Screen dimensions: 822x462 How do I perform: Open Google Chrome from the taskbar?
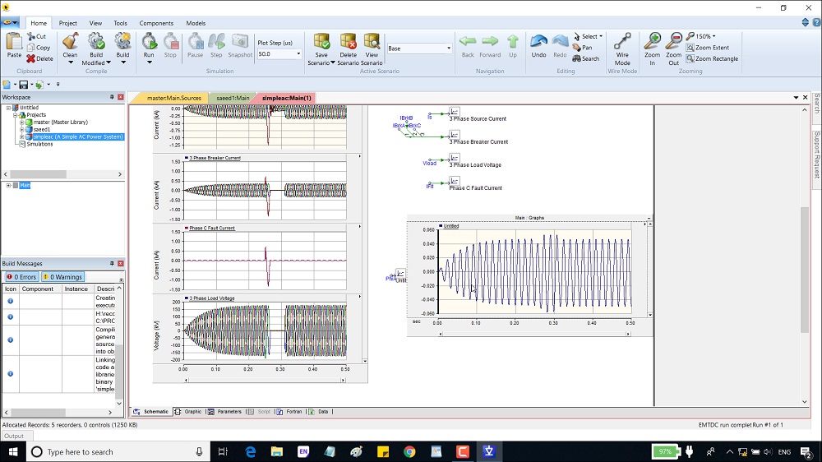click(409, 451)
